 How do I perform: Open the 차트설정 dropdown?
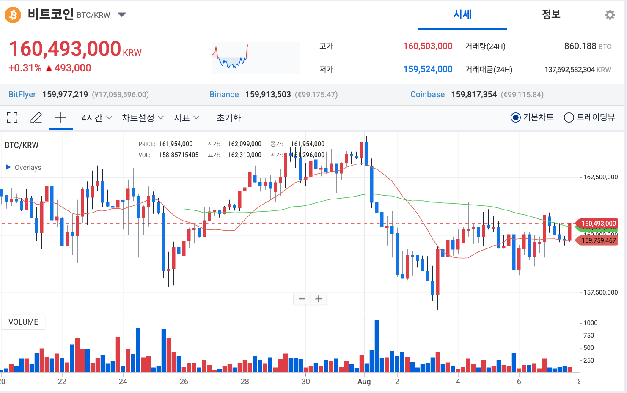point(143,118)
